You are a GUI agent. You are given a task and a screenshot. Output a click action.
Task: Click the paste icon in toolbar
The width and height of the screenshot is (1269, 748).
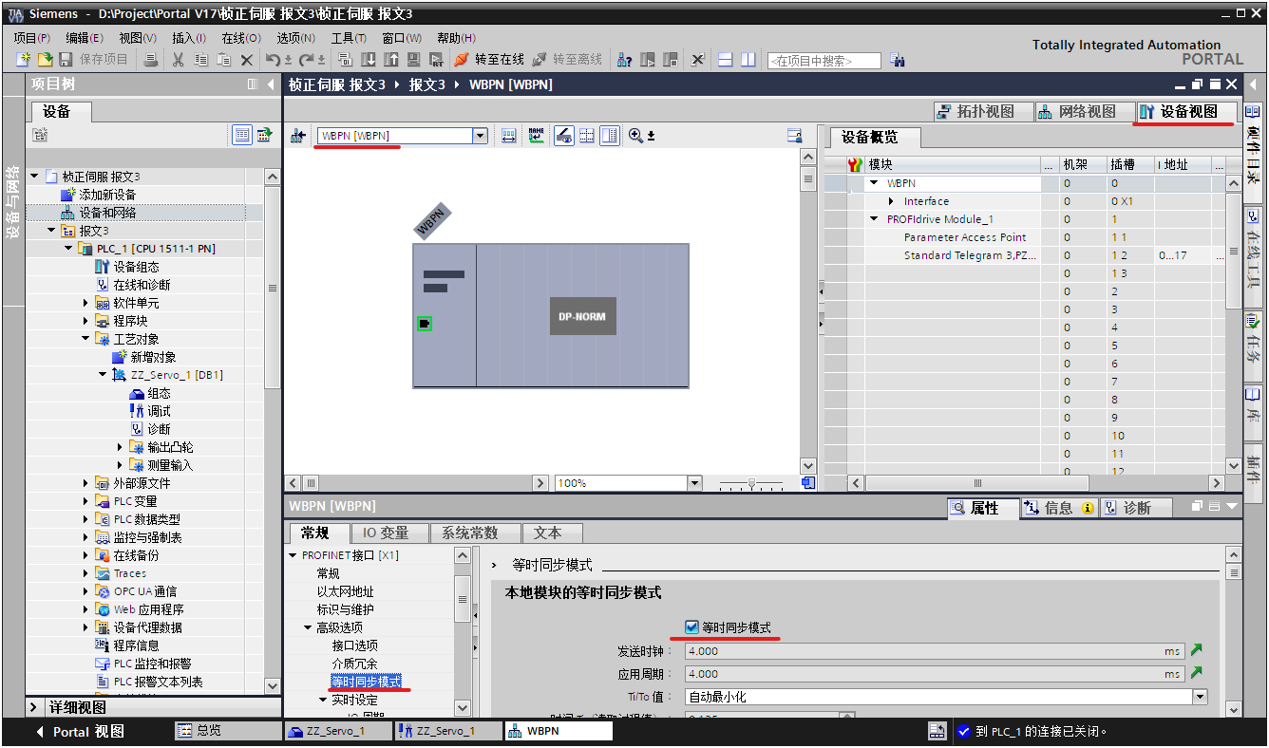pyautogui.click(x=224, y=60)
